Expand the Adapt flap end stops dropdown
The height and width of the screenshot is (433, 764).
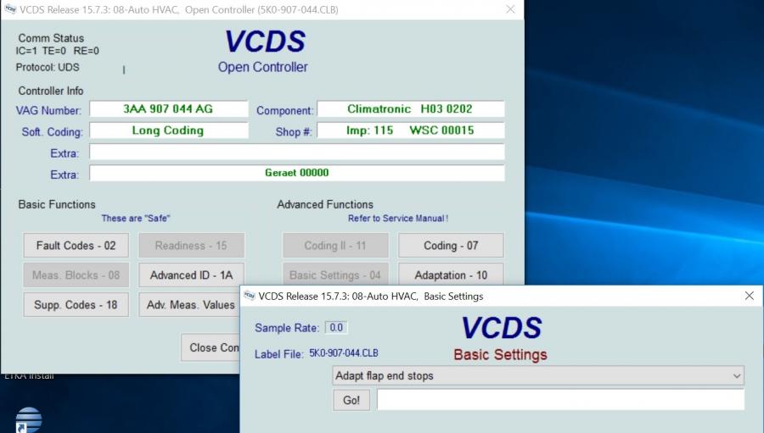coord(737,375)
